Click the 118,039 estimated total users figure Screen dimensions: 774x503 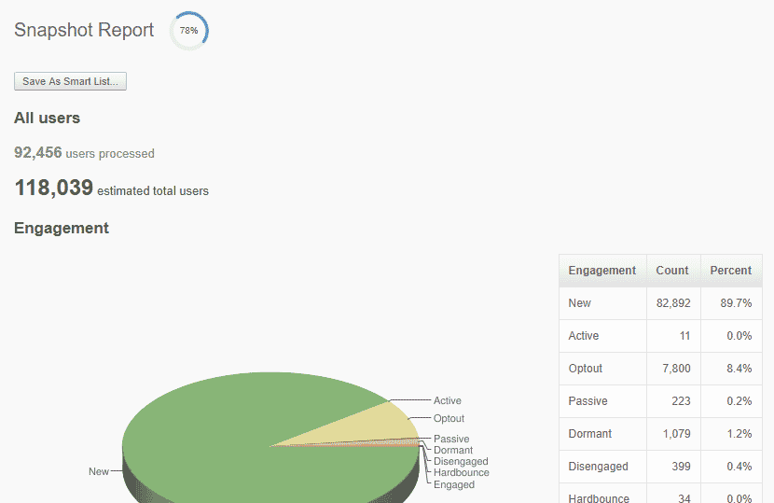point(54,189)
